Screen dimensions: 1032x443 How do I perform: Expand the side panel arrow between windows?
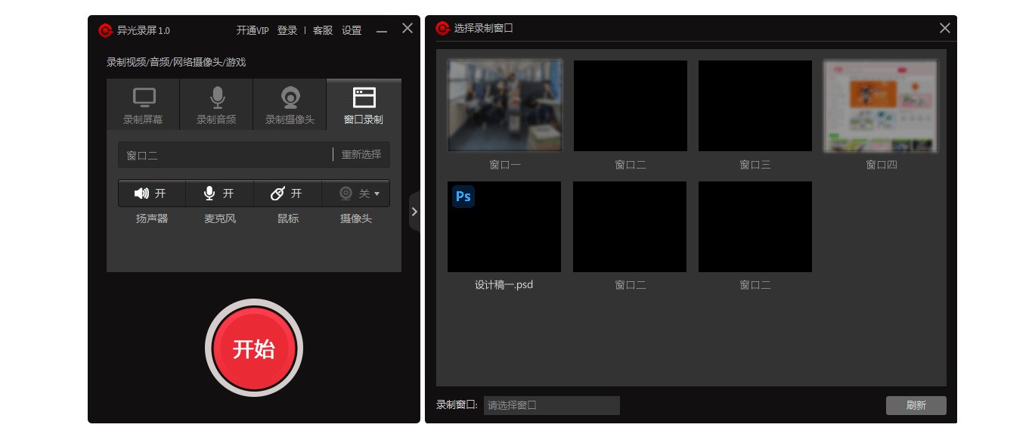coord(414,212)
